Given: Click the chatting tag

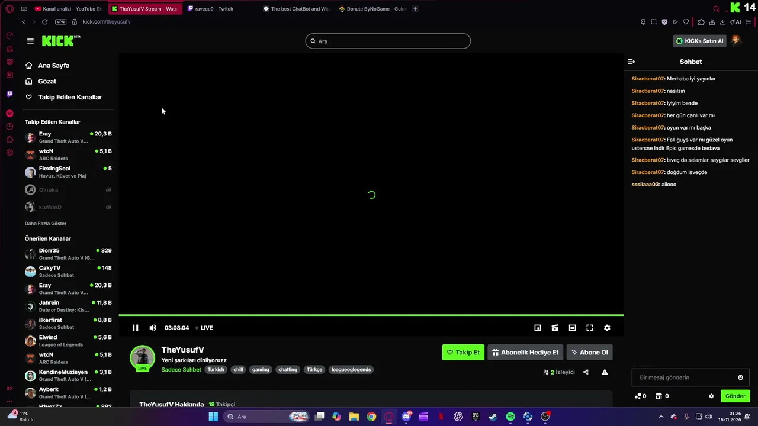Looking at the screenshot, I should click(x=288, y=370).
